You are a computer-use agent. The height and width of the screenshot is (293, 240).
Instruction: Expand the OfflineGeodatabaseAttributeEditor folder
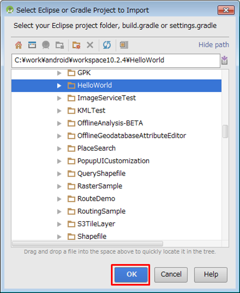pyautogui.click(x=59, y=136)
